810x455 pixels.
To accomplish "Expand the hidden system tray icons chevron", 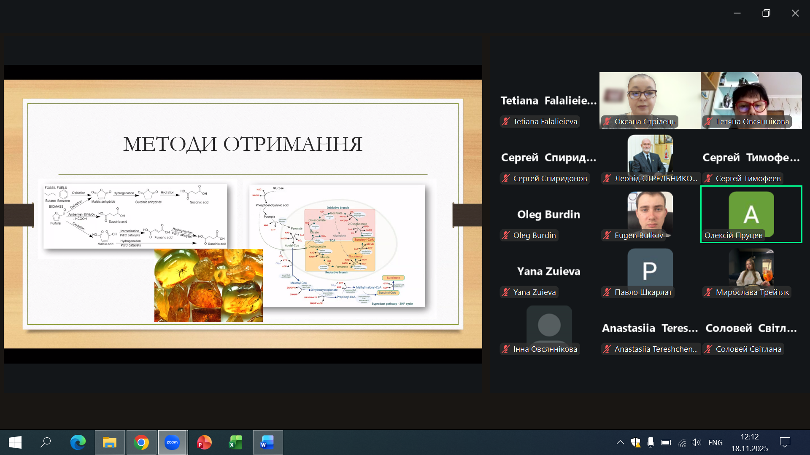I will pyautogui.click(x=620, y=442).
